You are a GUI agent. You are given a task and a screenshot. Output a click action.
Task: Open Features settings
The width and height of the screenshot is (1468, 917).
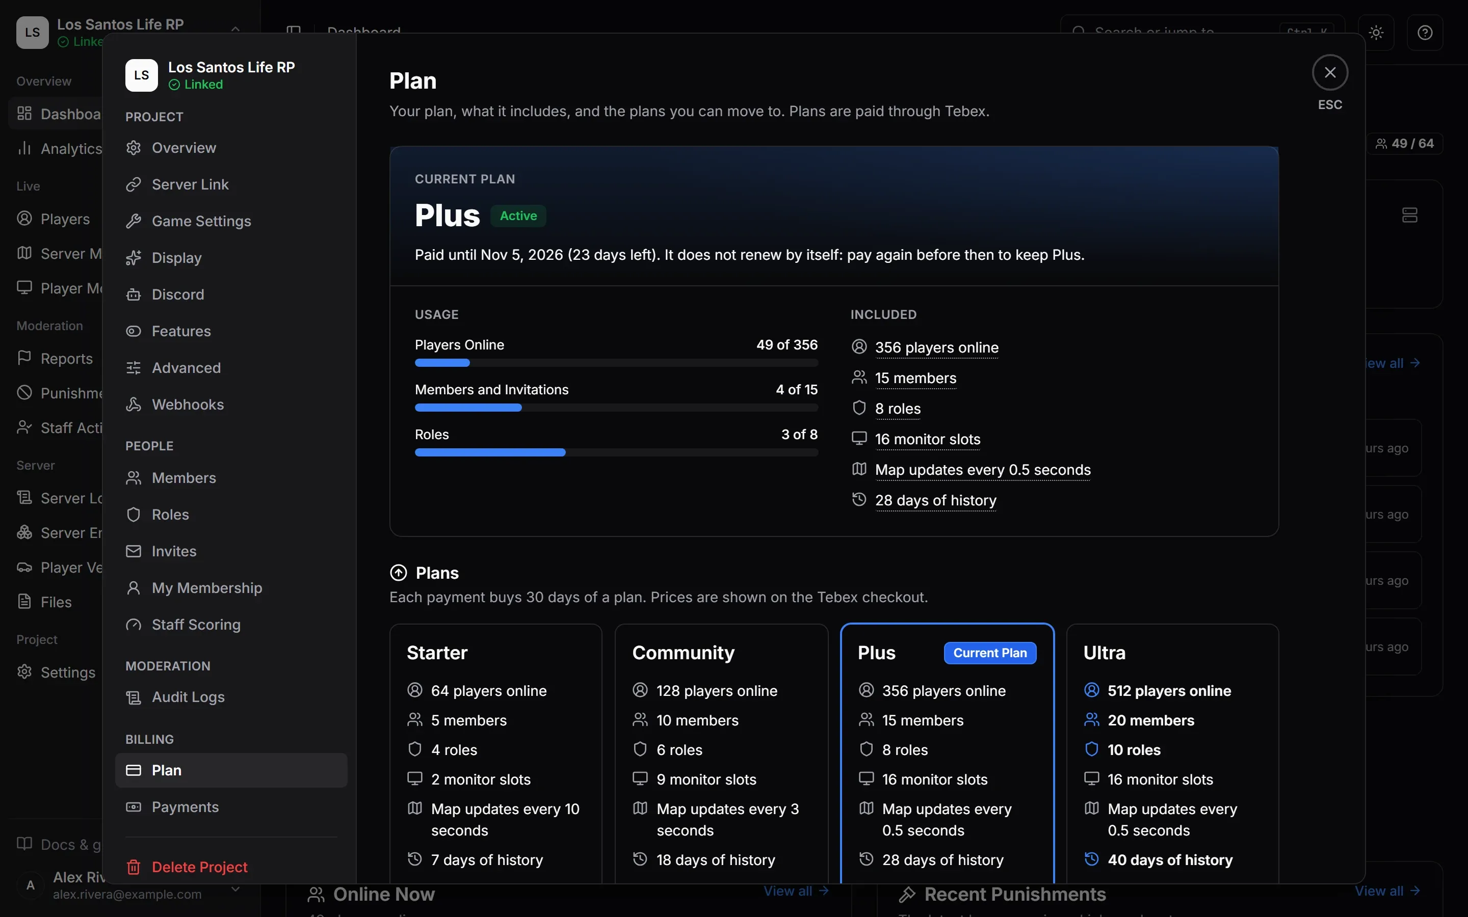230,331
